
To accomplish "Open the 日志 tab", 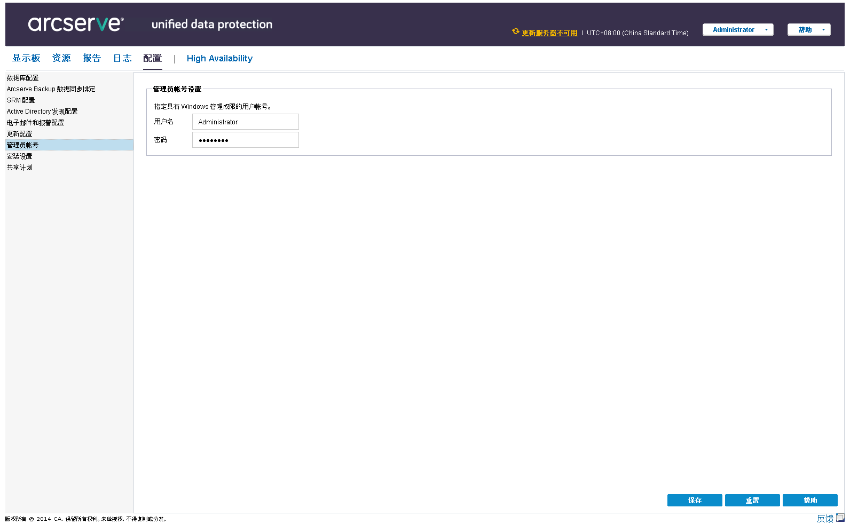I will (x=122, y=58).
